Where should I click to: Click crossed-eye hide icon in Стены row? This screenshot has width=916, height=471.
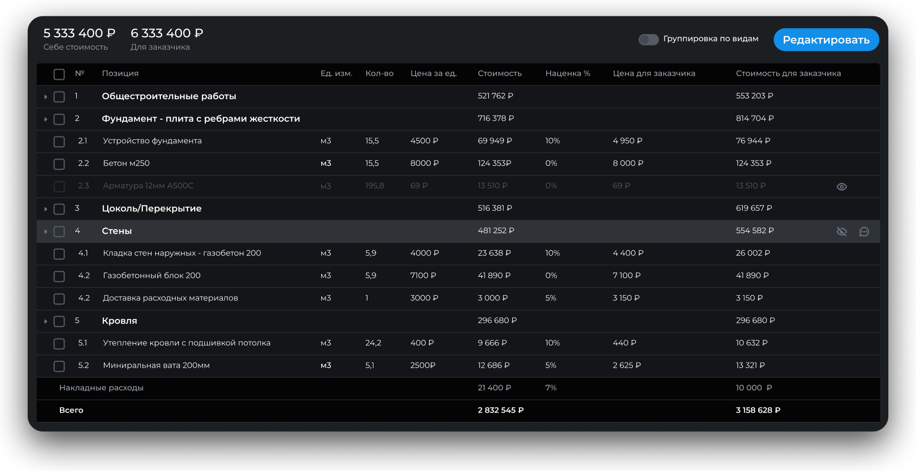(841, 232)
